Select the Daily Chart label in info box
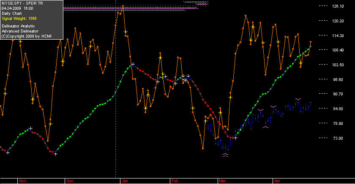 click(x=11, y=14)
